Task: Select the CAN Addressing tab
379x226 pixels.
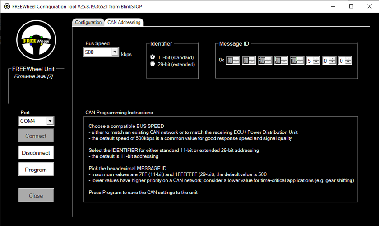Action: (124, 22)
